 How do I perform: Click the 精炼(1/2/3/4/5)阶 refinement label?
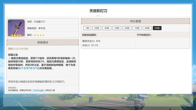coord(18,49)
